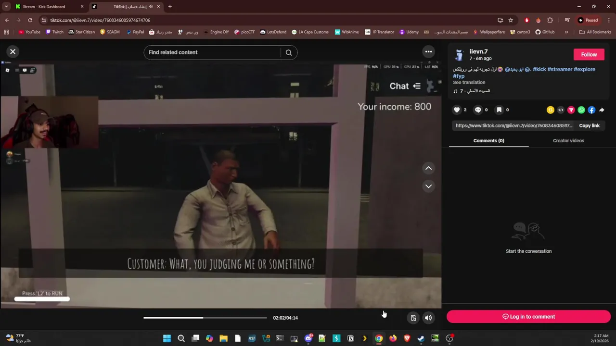This screenshot has width=616, height=346.
Task: Click the Embed code icon
Action: [561, 110]
